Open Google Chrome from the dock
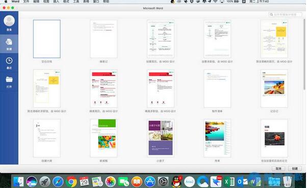307x188 pixels. click(x=71, y=182)
